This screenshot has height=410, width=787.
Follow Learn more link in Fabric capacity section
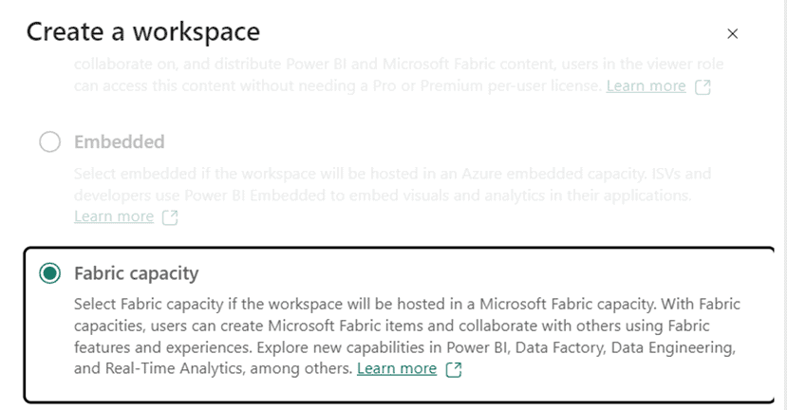click(397, 368)
